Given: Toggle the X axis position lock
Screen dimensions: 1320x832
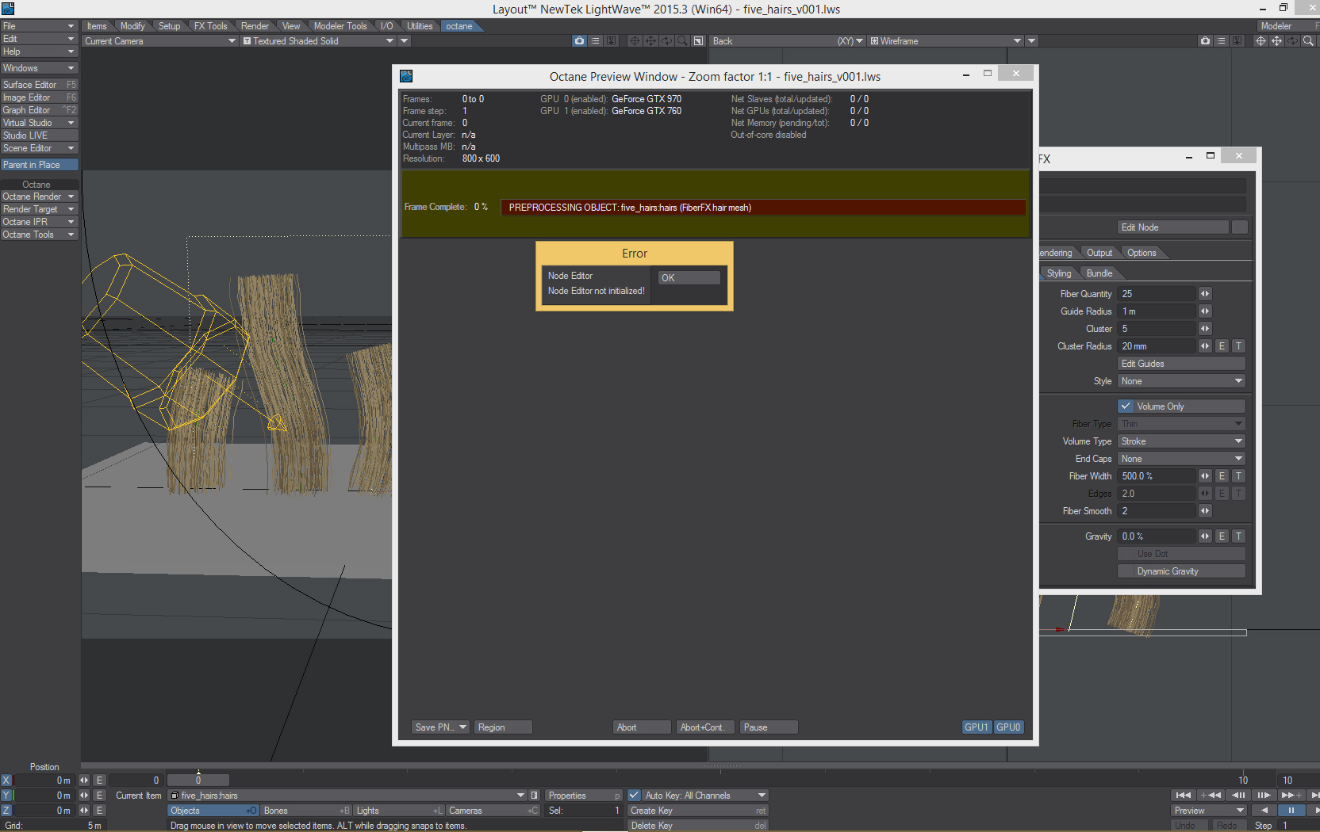Looking at the screenshot, I should point(6,780).
